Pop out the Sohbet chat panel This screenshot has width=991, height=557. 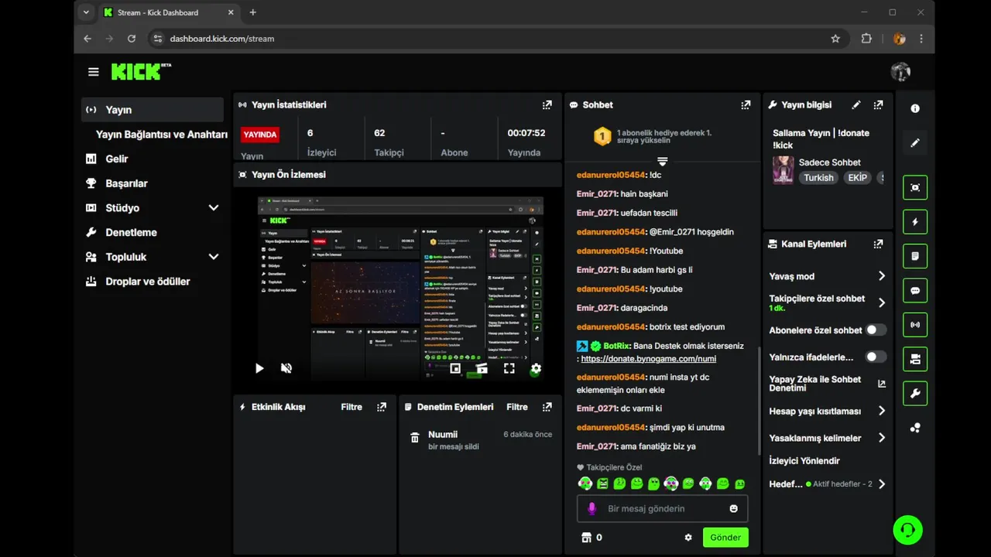coord(746,104)
